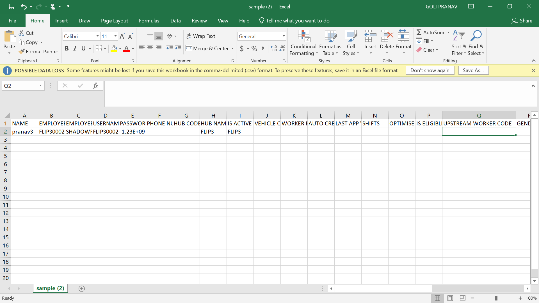Viewport: 539px width, 303px height.
Task: Open the Format cells menu icon
Action: point(403,36)
